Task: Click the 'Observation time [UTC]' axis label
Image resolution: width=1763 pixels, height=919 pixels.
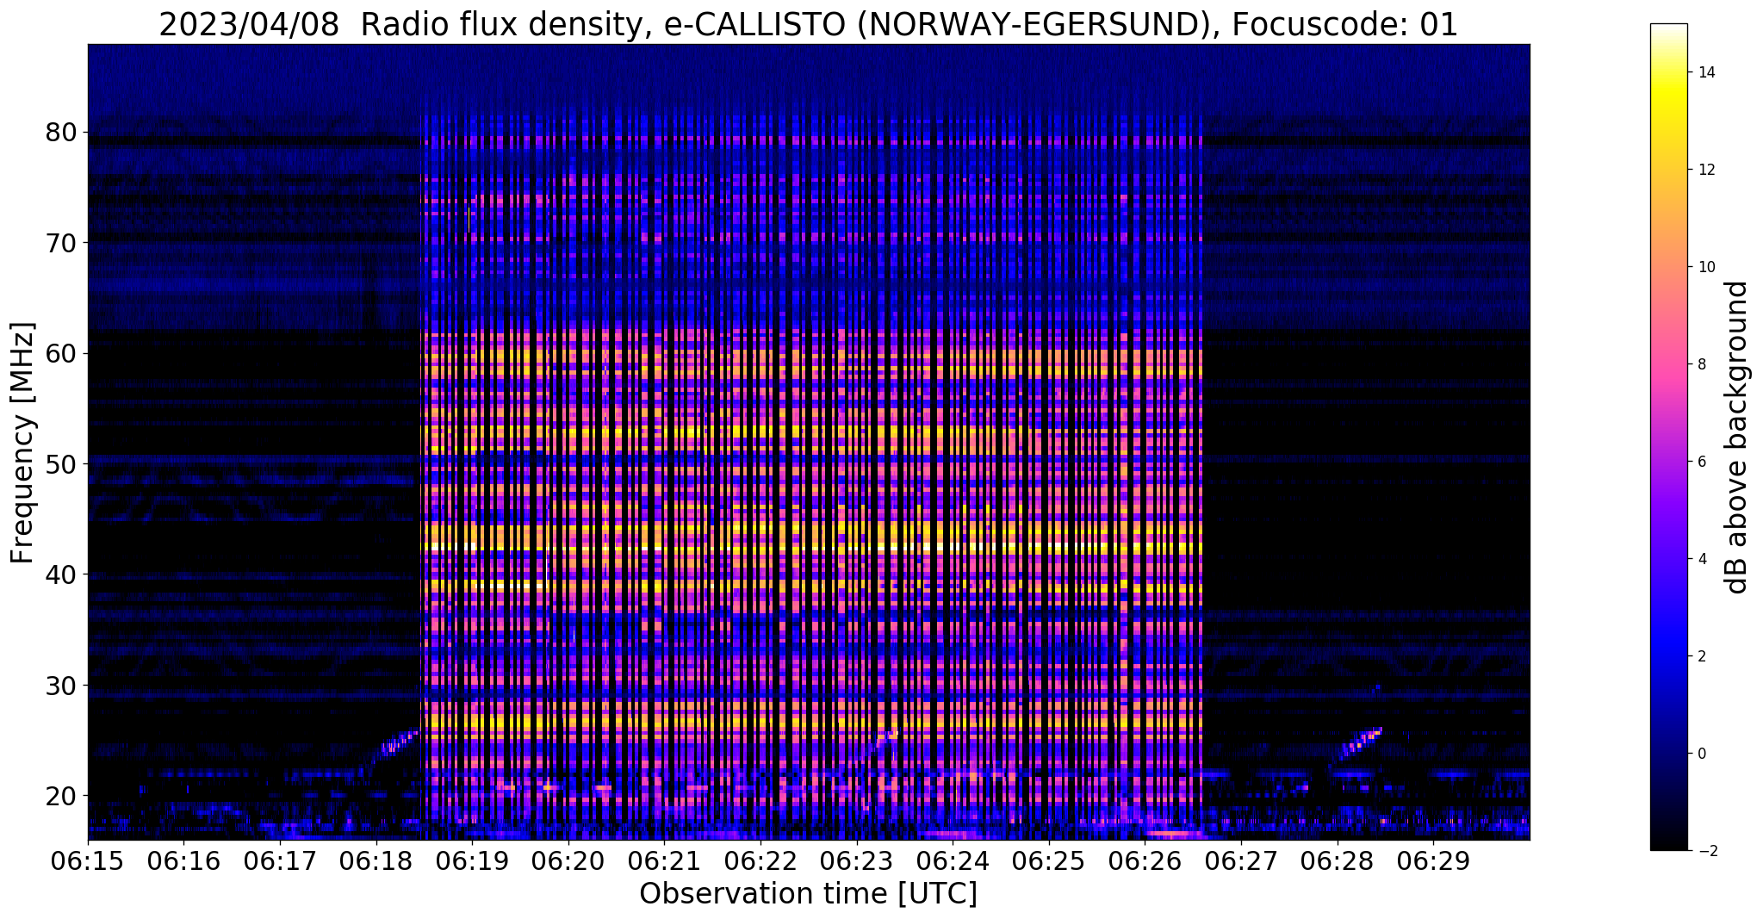Action: point(808,894)
